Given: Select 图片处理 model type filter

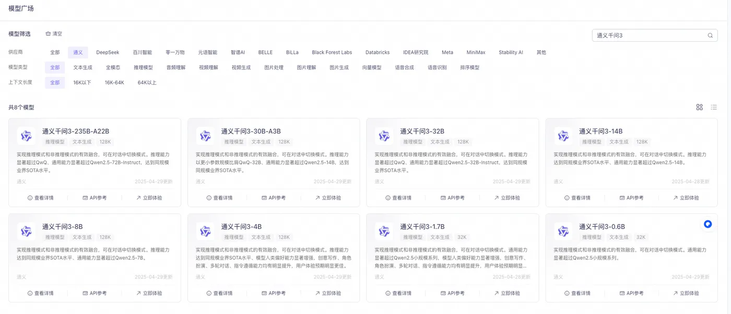Looking at the screenshot, I should tap(274, 67).
